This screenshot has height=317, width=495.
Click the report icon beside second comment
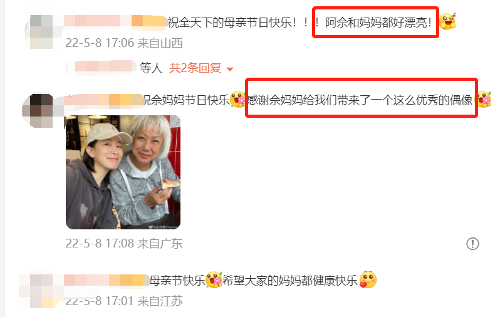[472, 244]
